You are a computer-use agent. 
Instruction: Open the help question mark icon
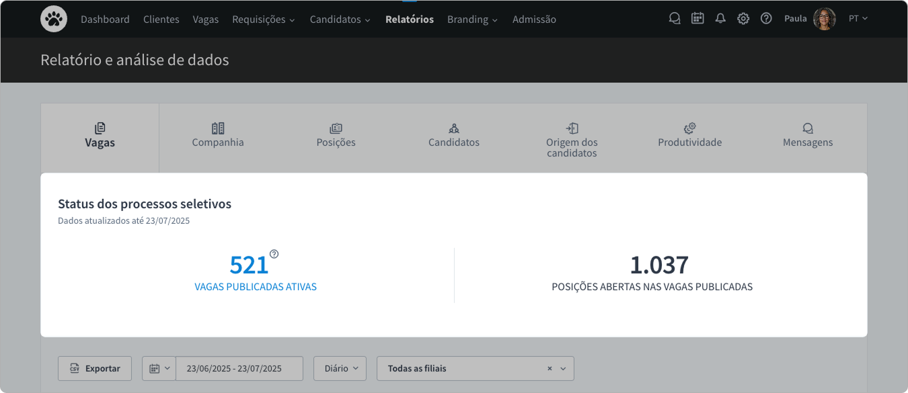(x=766, y=18)
